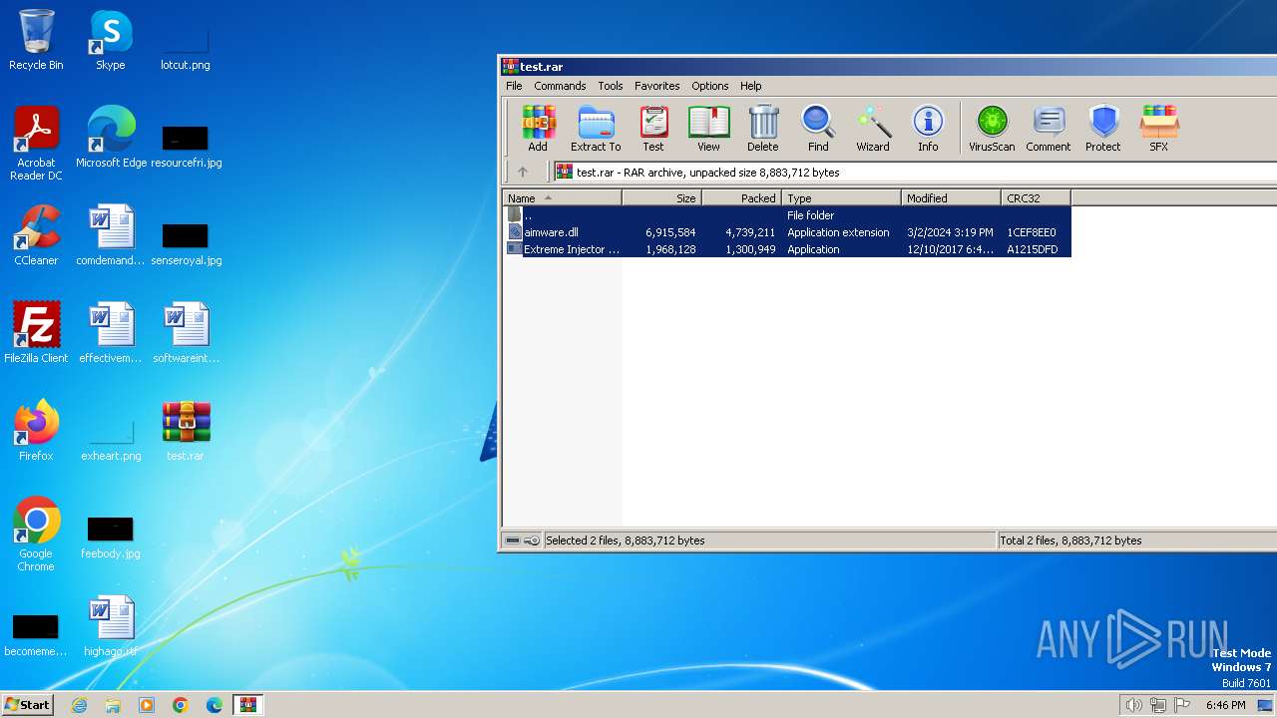
Task: Click the volume speaker tray icon
Action: click(1134, 705)
